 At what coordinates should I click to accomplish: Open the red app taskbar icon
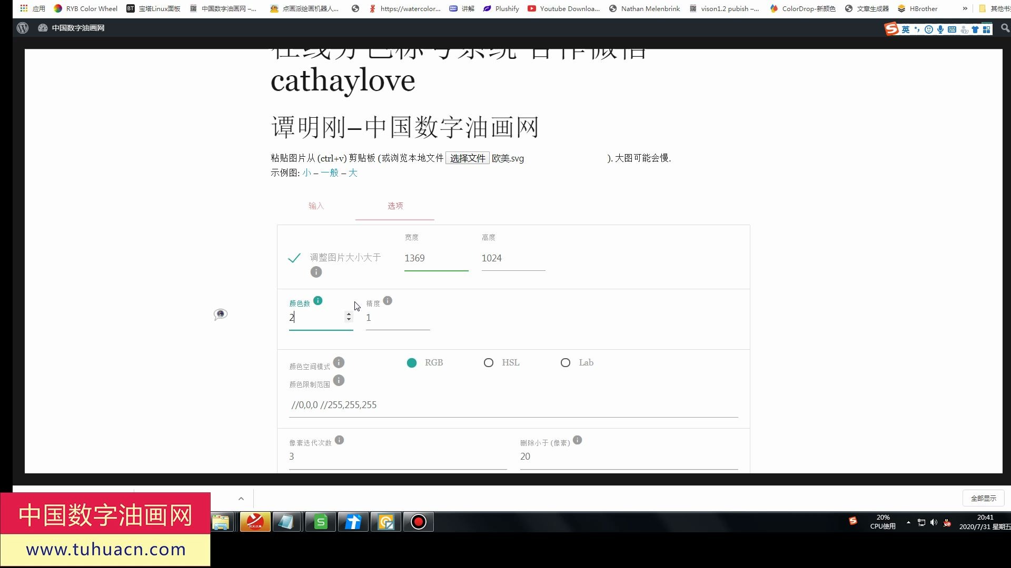[255, 522]
